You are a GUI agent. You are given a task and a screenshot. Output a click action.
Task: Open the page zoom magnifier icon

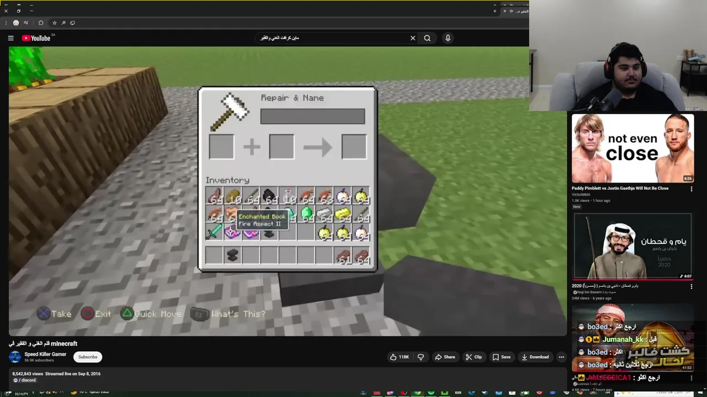[x=64, y=23]
